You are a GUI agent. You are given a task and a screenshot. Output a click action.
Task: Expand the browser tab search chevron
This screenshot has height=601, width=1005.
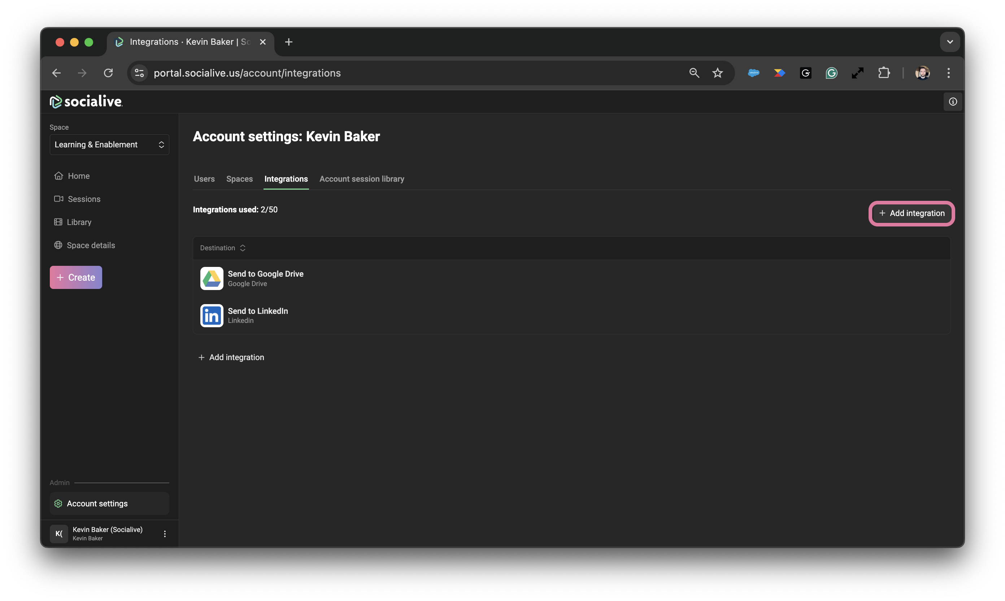coord(949,42)
